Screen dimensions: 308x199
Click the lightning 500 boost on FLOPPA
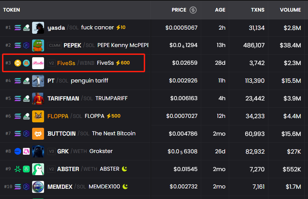[113, 116]
